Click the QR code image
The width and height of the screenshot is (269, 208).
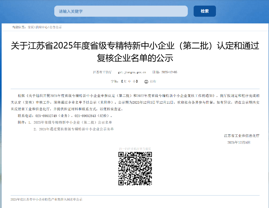pos(135,168)
